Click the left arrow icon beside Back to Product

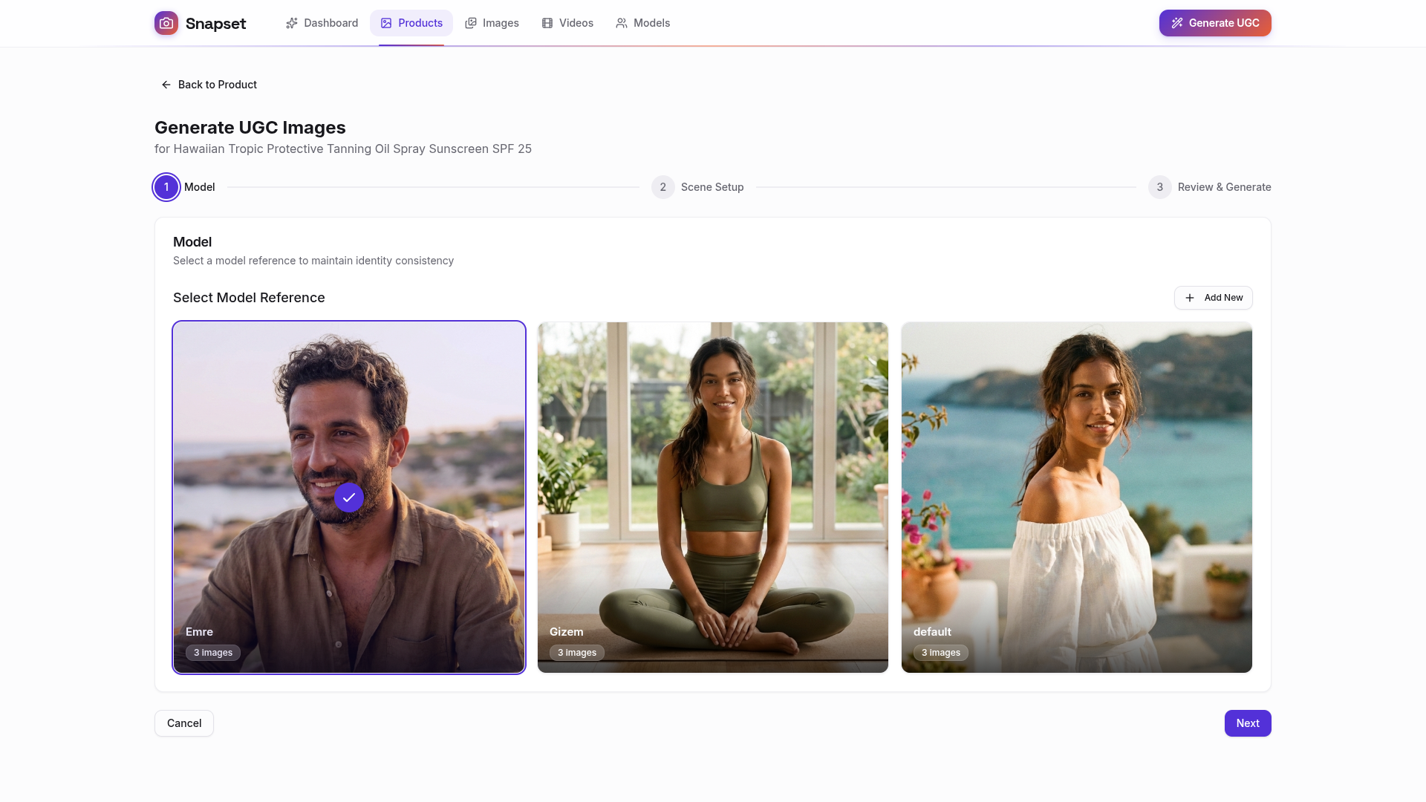(x=166, y=85)
